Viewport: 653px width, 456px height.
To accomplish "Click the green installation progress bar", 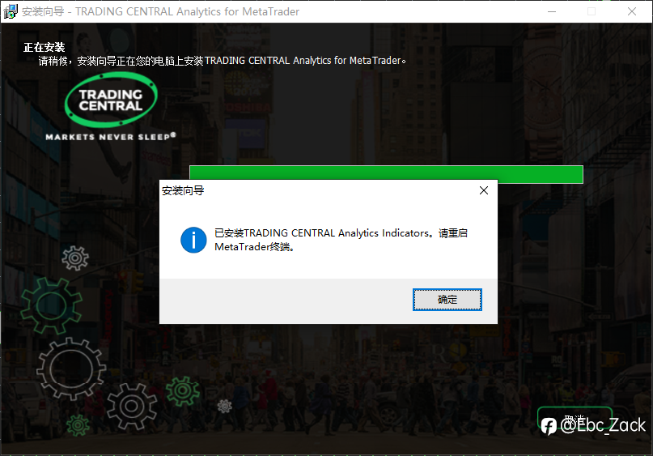I will coord(386,174).
